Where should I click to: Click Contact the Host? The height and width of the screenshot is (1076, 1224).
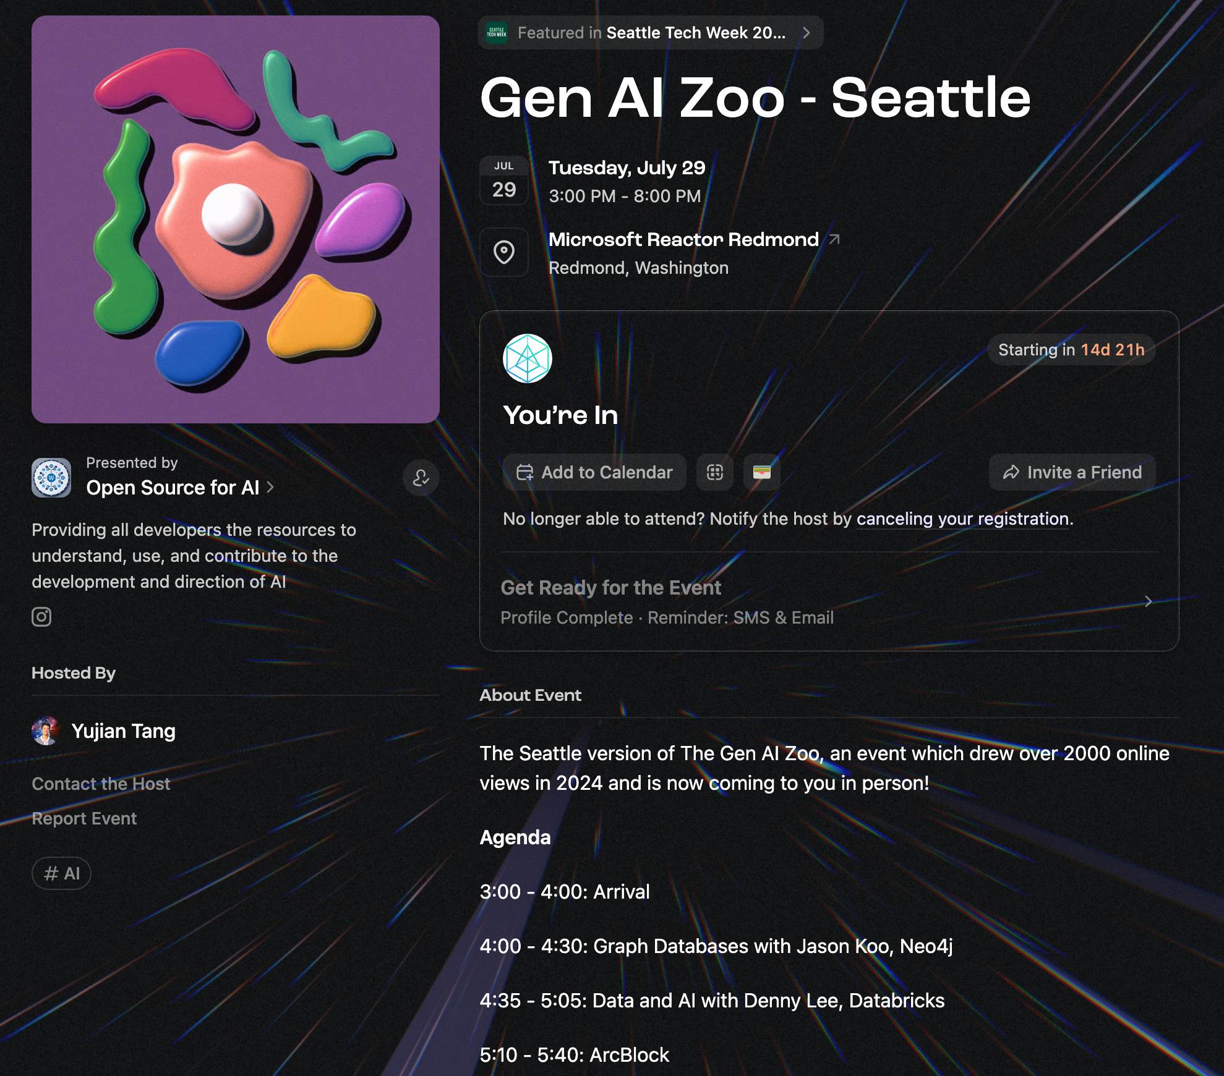point(101,784)
